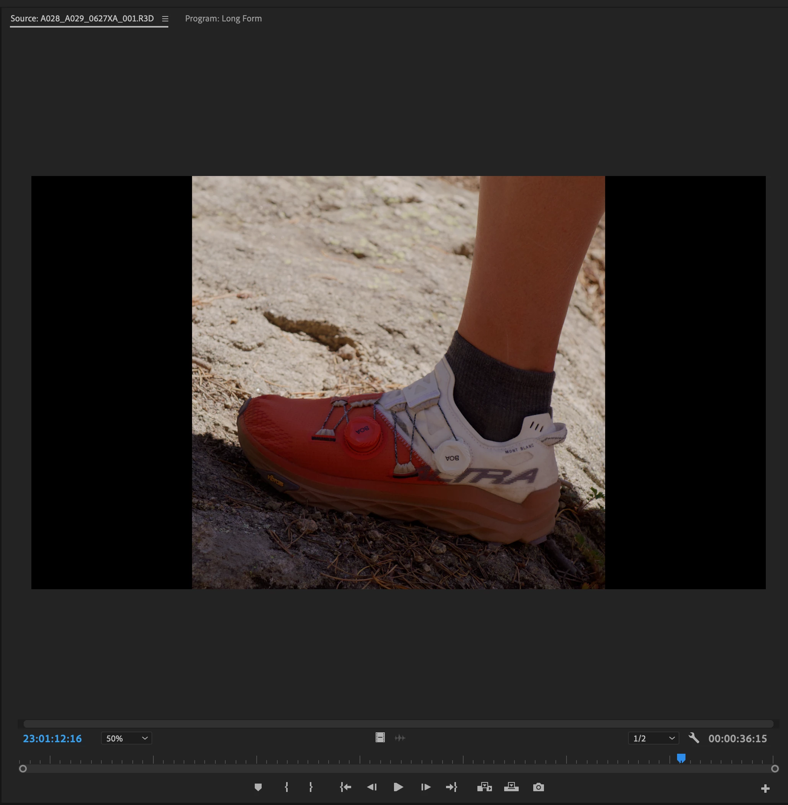Viewport: 788px width, 805px height.
Task: Open the 50% zoom level dropdown
Action: pyautogui.click(x=126, y=738)
